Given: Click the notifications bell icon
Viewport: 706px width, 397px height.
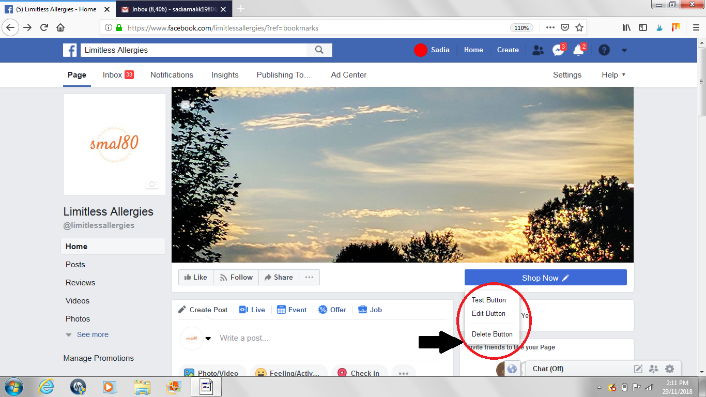Looking at the screenshot, I should coord(578,50).
